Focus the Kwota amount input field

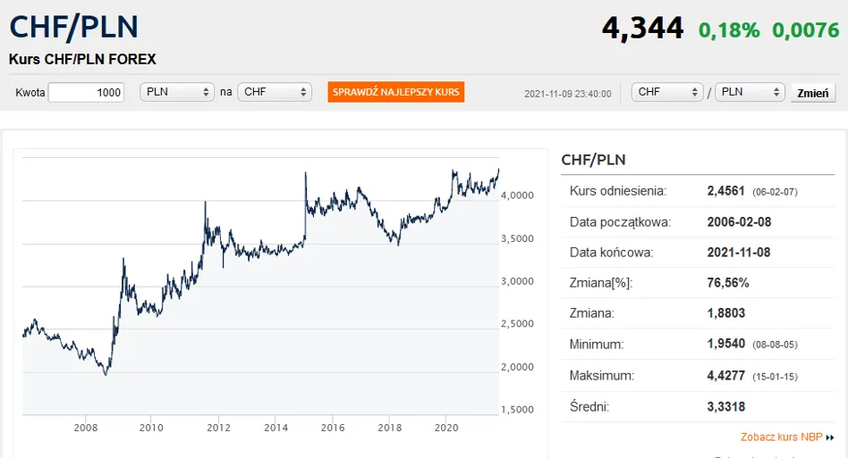[87, 92]
